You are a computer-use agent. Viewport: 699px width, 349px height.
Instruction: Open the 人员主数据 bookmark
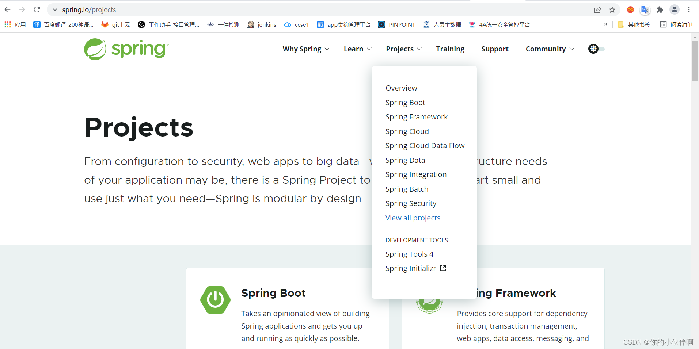(x=442, y=24)
